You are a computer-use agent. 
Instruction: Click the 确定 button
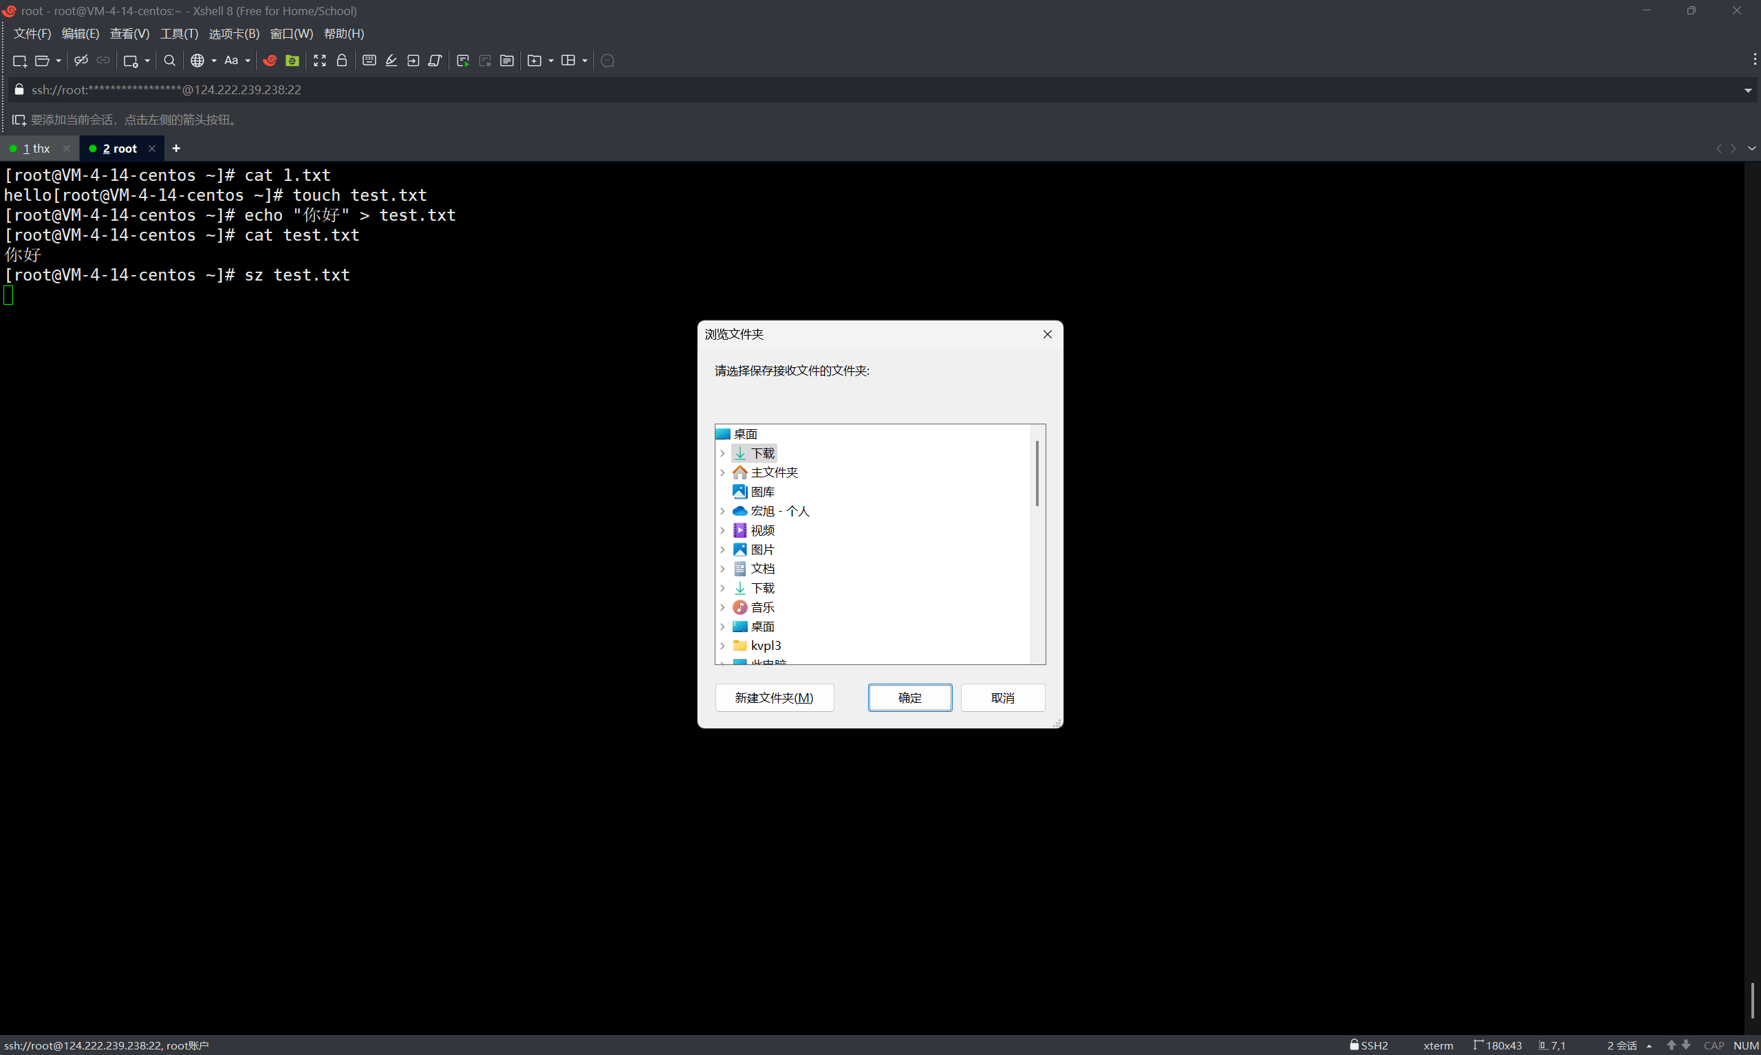[909, 697]
